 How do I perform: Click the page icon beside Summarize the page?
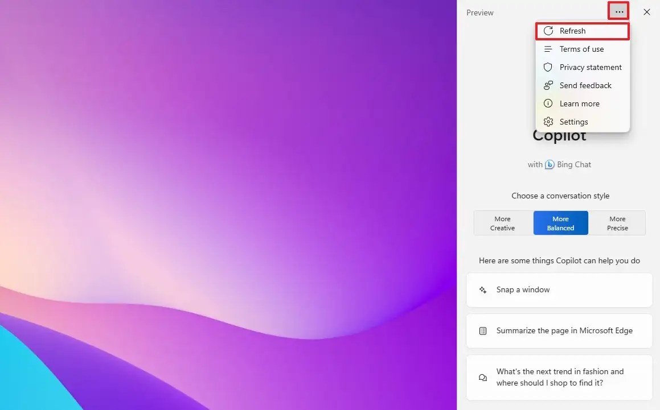tap(483, 331)
